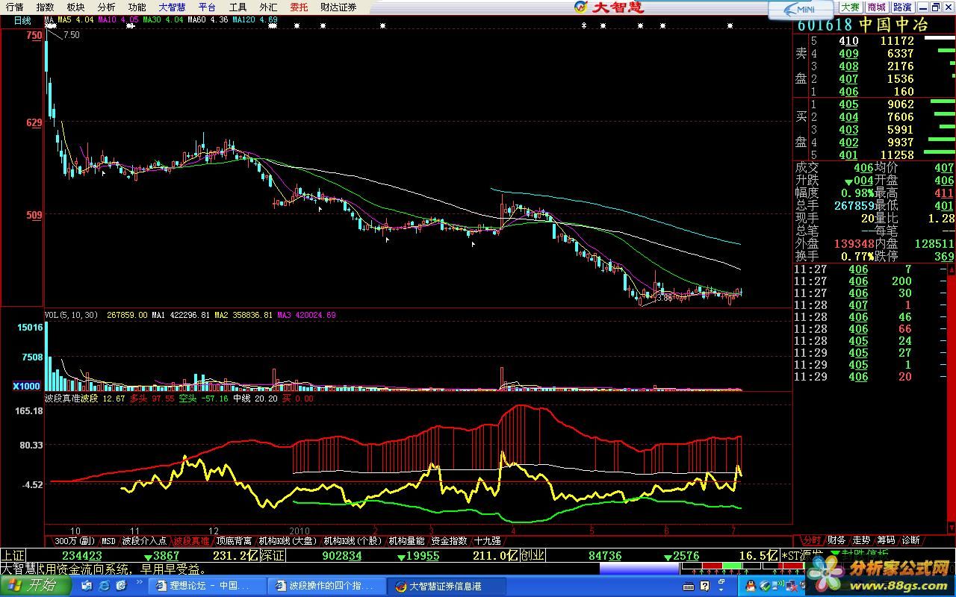This screenshot has height=597, width=956.
Task: Select the MSD indicator tab
Action: 108,540
